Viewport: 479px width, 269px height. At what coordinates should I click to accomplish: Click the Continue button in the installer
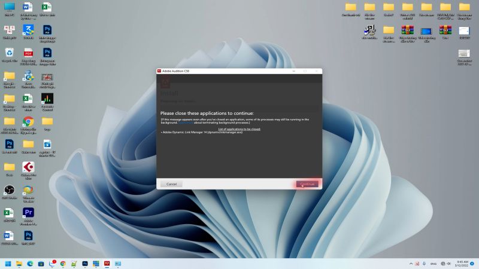[x=307, y=184]
